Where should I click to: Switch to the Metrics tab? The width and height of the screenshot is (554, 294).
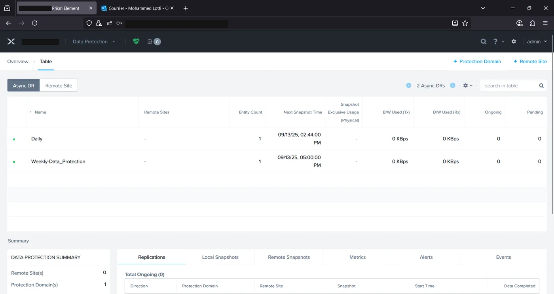tap(358, 257)
